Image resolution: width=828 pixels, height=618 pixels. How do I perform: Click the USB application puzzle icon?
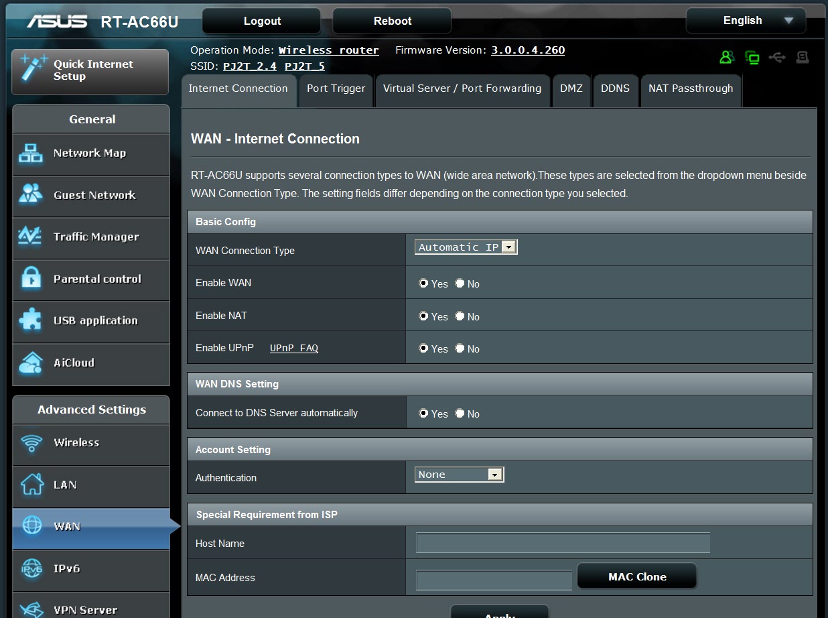[31, 320]
